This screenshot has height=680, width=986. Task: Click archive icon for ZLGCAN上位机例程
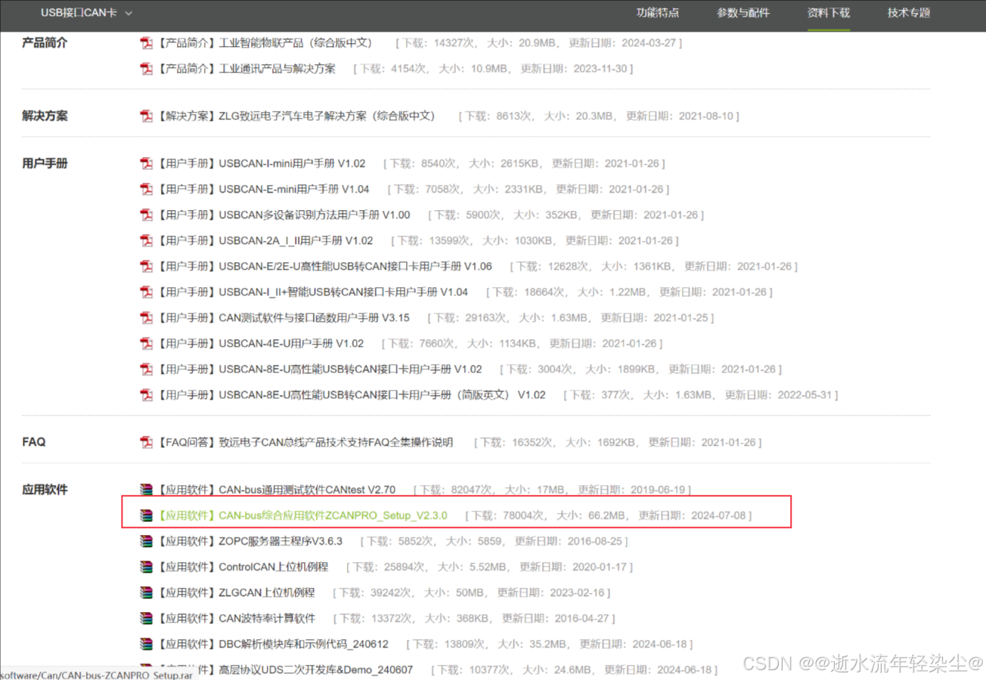click(146, 593)
